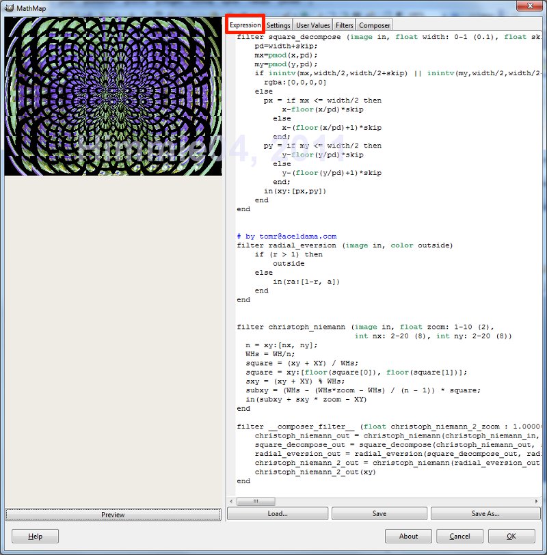Image resolution: width=547 pixels, height=555 pixels.
Task: Click the 'my=pmod(y,pd);' code line
Action: (286, 64)
